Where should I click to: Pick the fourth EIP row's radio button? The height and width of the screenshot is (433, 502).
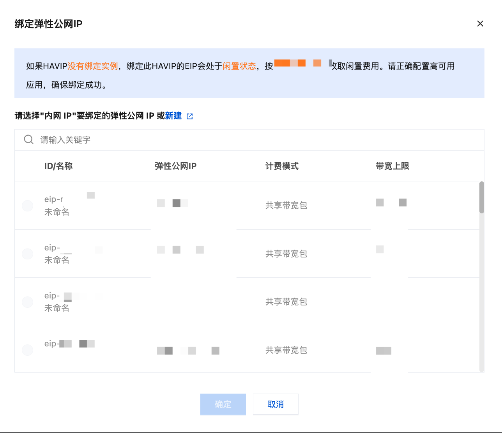coord(28,350)
